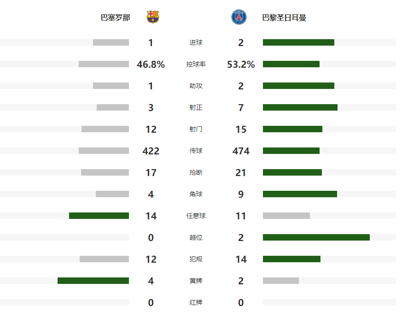This screenshot has width=402, height=312.
Task: Click PSG's 53.2% possession value
Action: click(241, 65)
